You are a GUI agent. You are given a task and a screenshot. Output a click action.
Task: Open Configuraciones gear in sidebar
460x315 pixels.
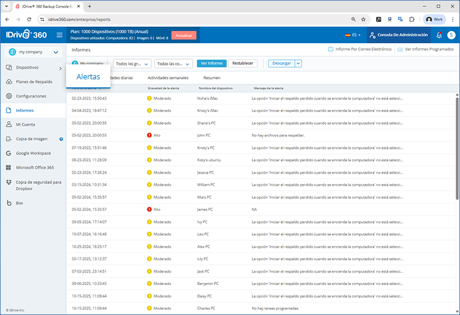coord(31,96)
